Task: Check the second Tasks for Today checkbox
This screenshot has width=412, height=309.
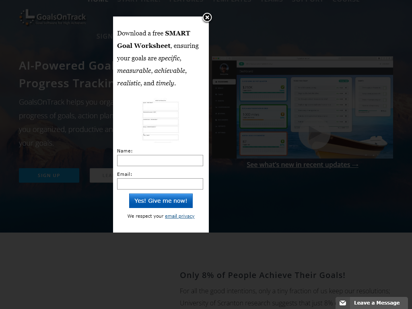Action: (296, 93)
